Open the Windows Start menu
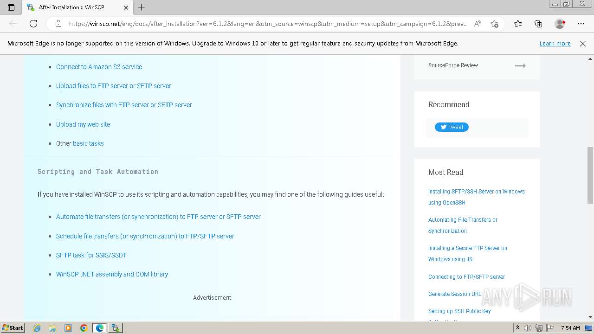594x334 pixels. [13, 328]
